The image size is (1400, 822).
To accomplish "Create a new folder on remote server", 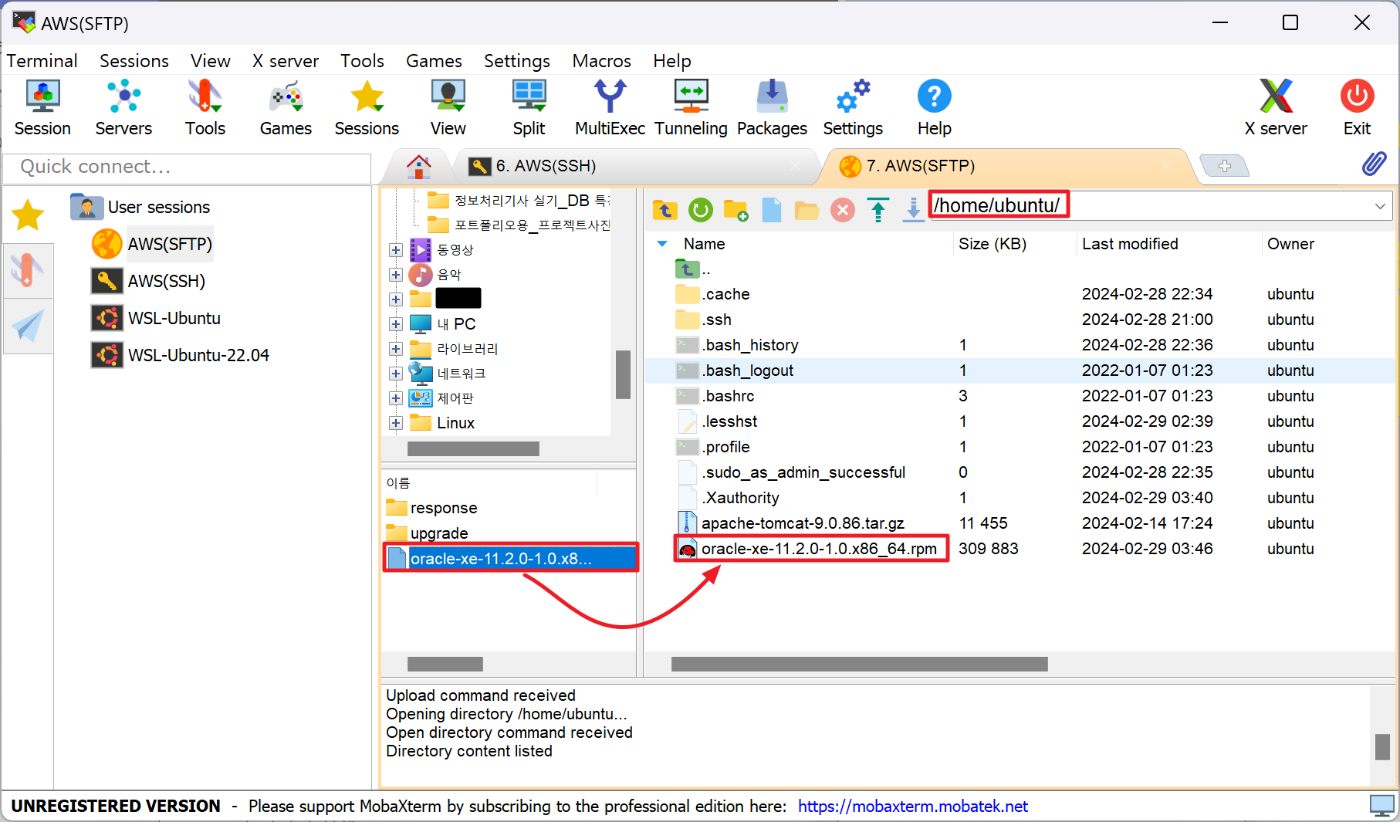I will (x=736, y=209).
